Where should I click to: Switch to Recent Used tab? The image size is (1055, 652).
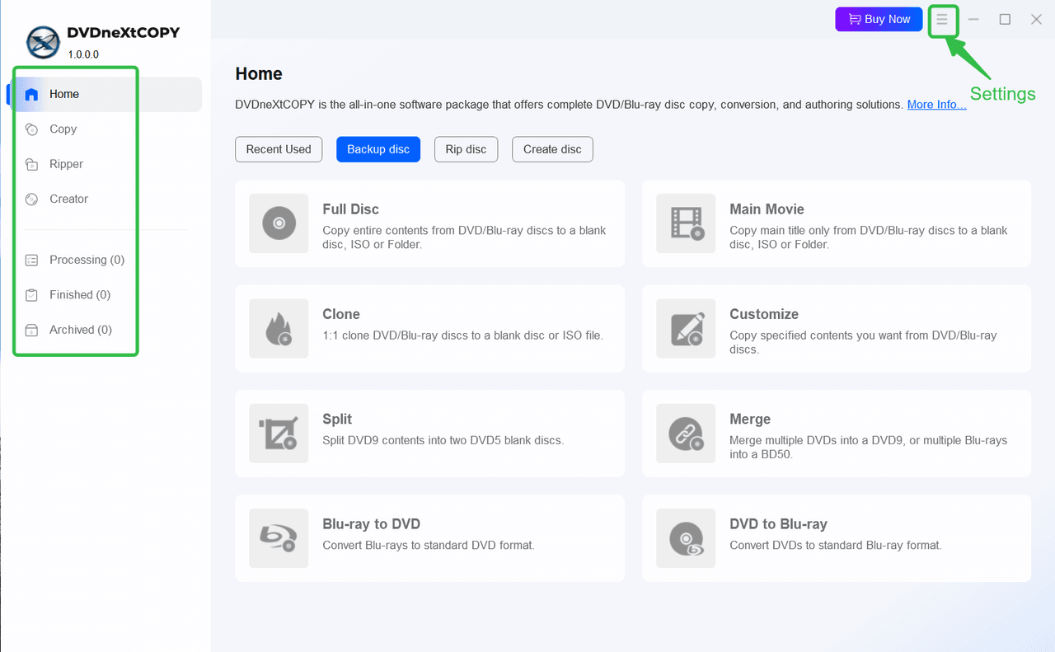[x=279, y=149]
